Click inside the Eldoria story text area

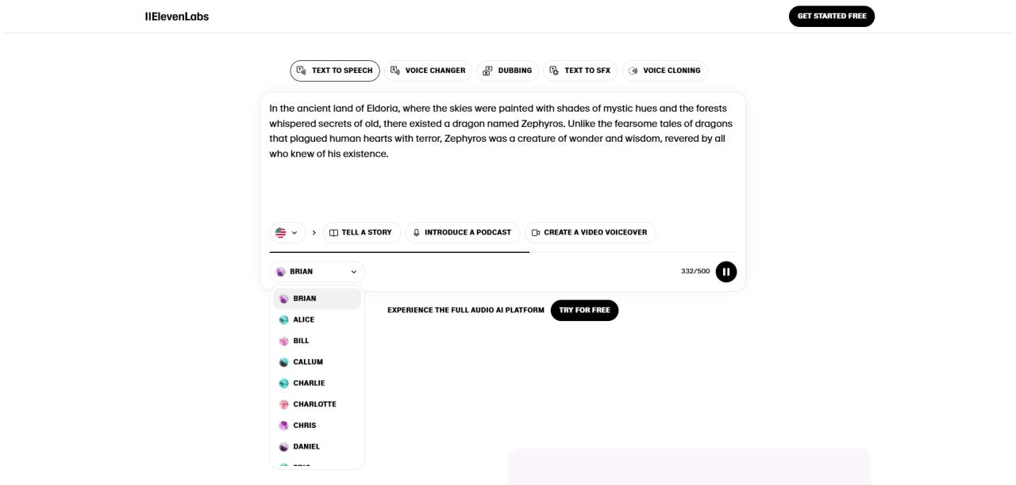pyautogui.click(x=502, y=182)
